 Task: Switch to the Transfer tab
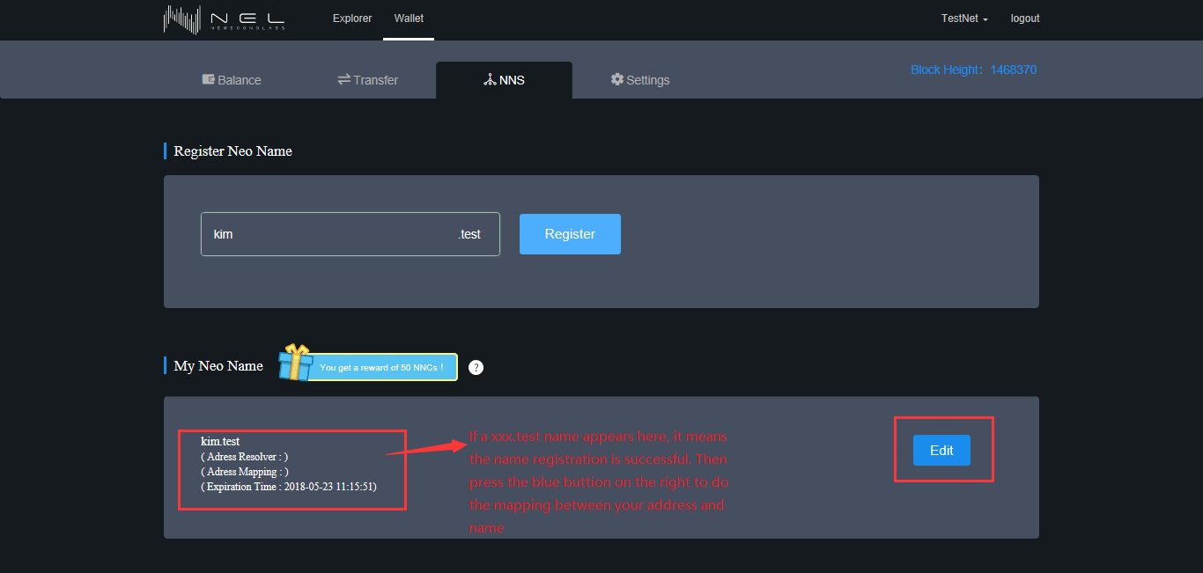tap(368, 80)
